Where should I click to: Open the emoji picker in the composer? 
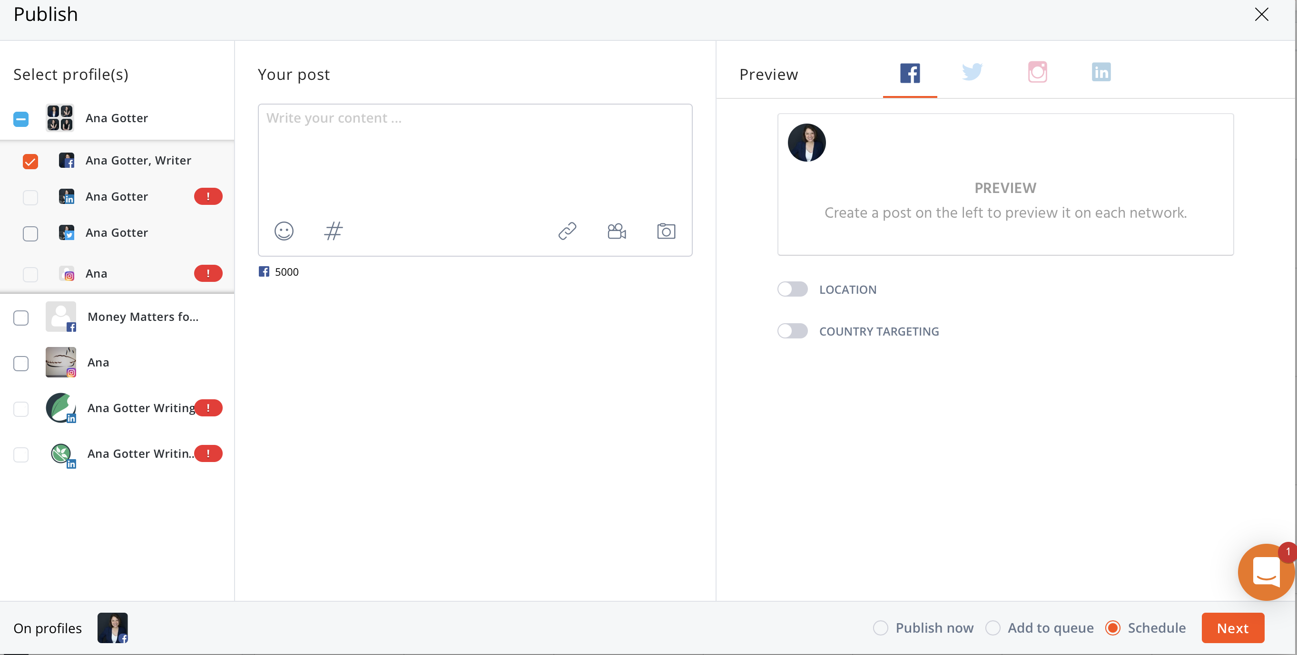click(x=284, y=231)
